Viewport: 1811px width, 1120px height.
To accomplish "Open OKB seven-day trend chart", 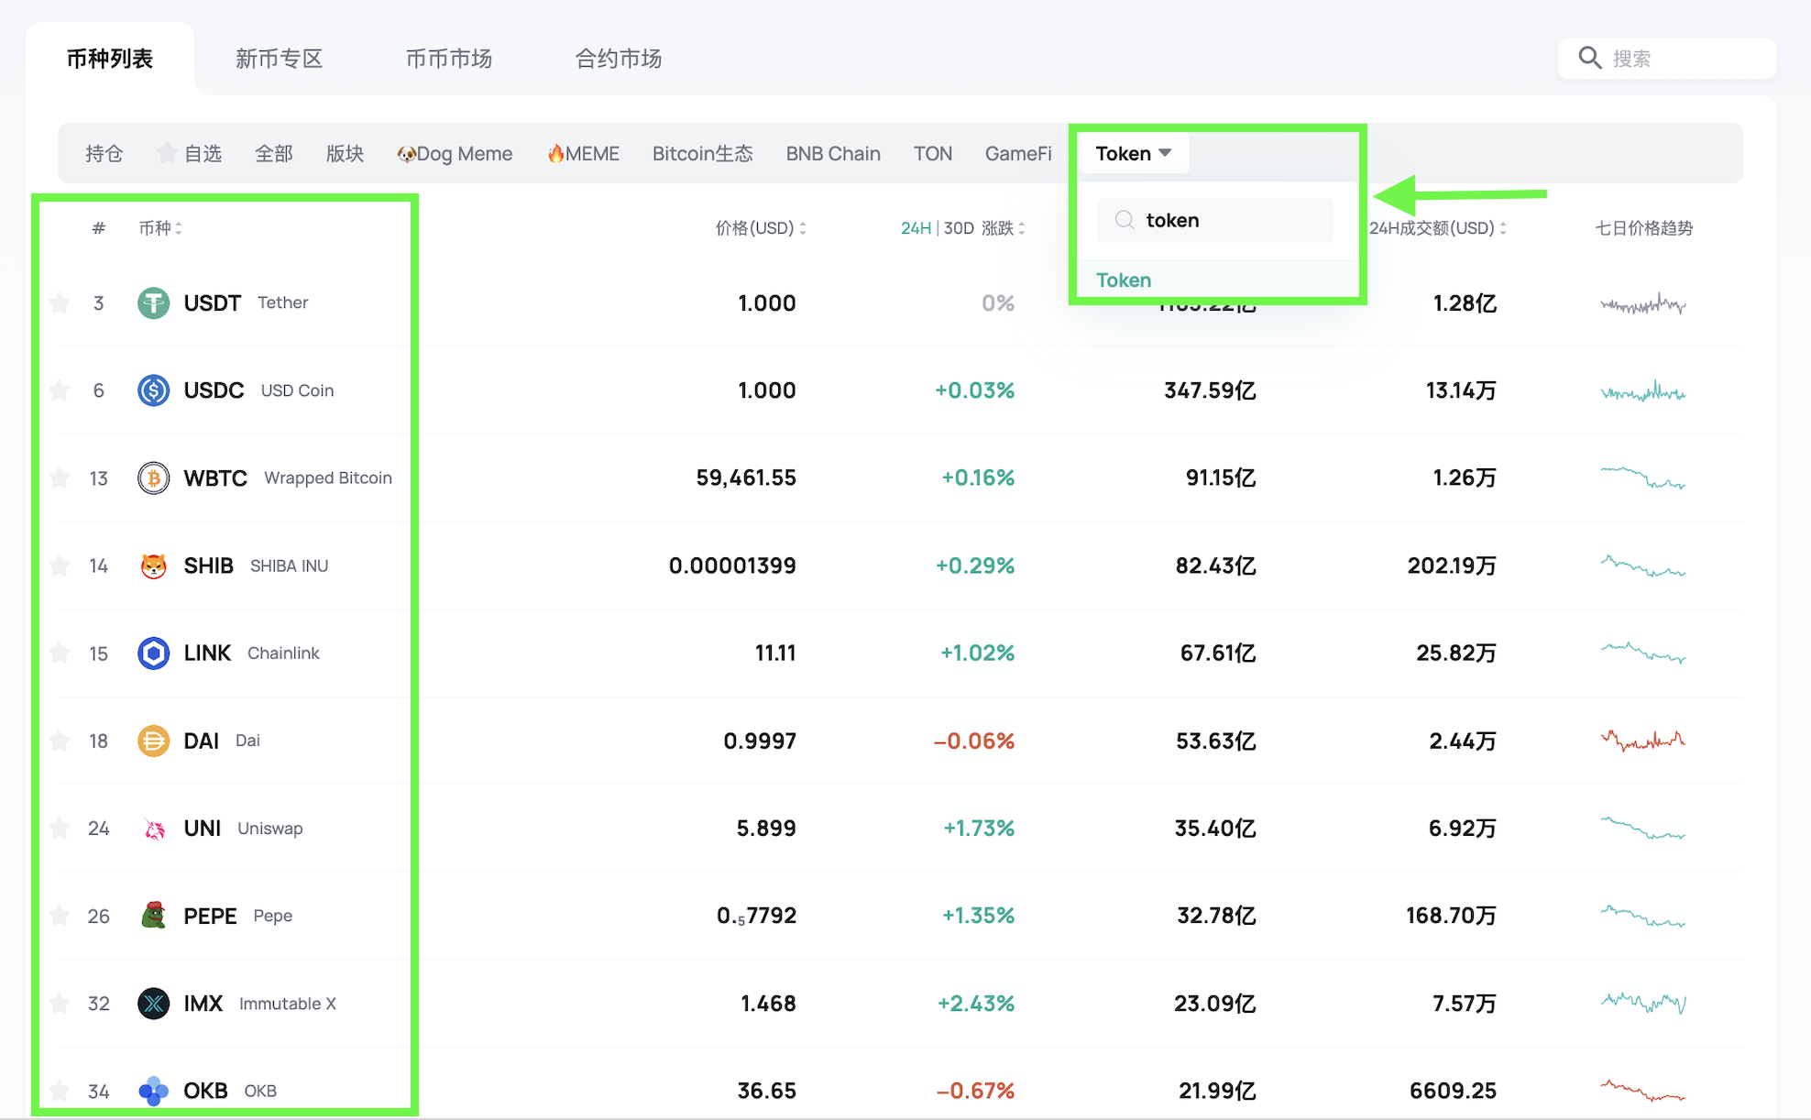I will click(1643, 1091).
